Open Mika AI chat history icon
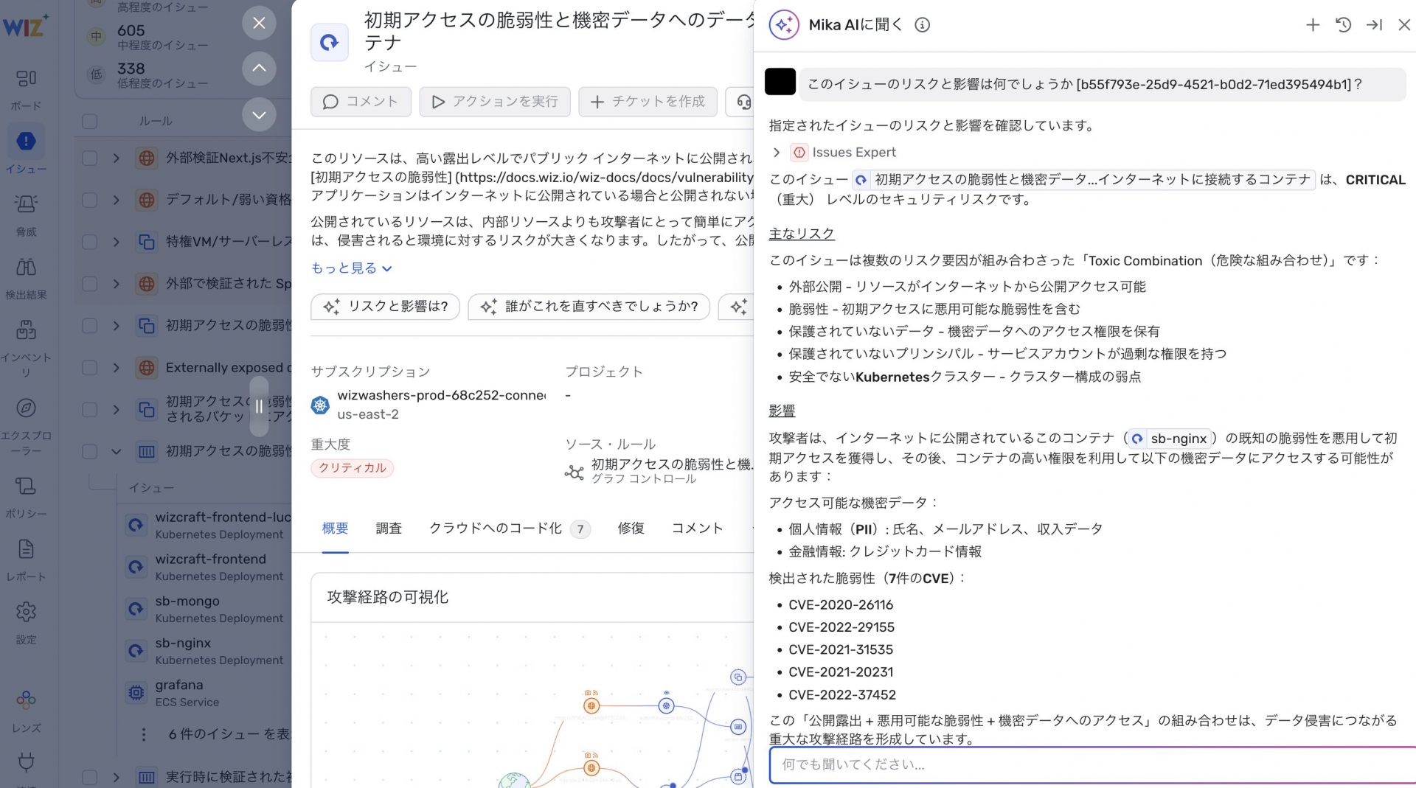This screenshot has height=788, width=1416. pos(1343,25)
